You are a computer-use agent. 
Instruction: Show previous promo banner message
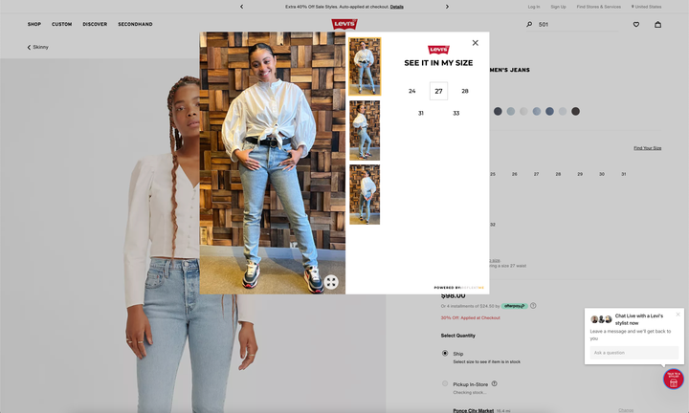pos(242,7)
